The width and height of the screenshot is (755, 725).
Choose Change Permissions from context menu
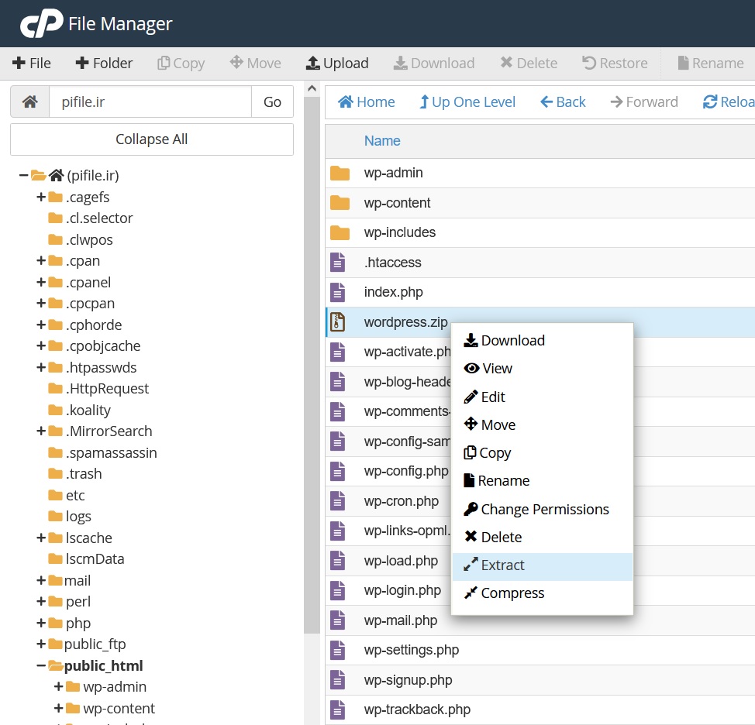coord(542,509)
